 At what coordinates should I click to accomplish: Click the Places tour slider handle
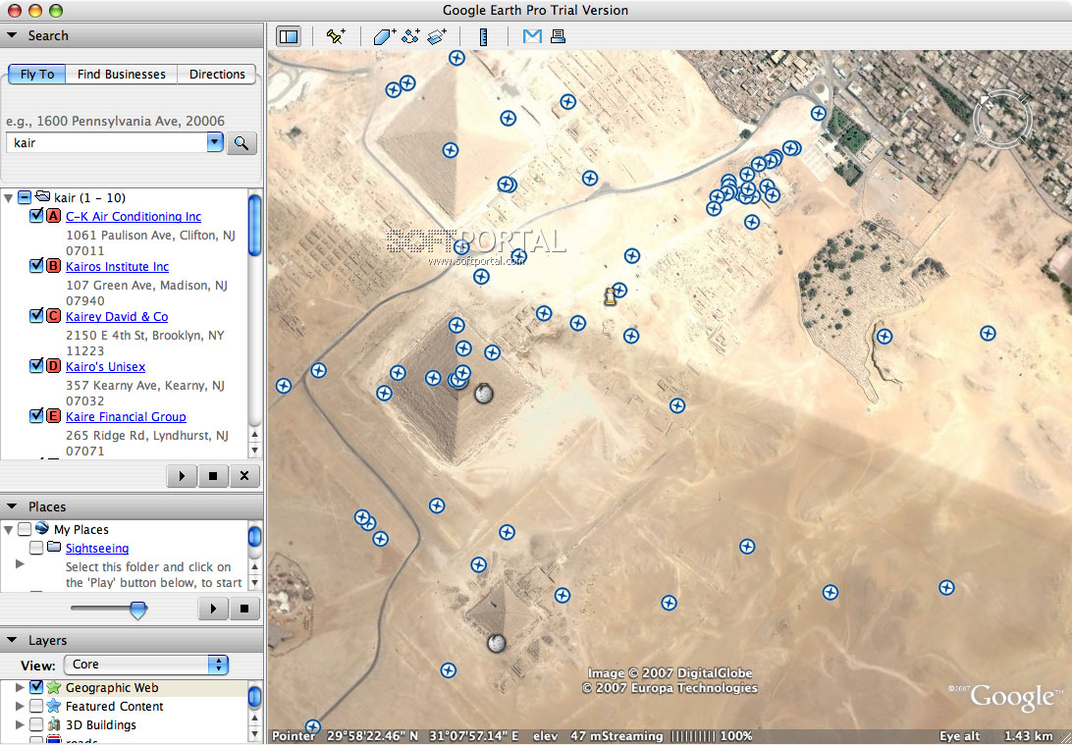(138, 609)
